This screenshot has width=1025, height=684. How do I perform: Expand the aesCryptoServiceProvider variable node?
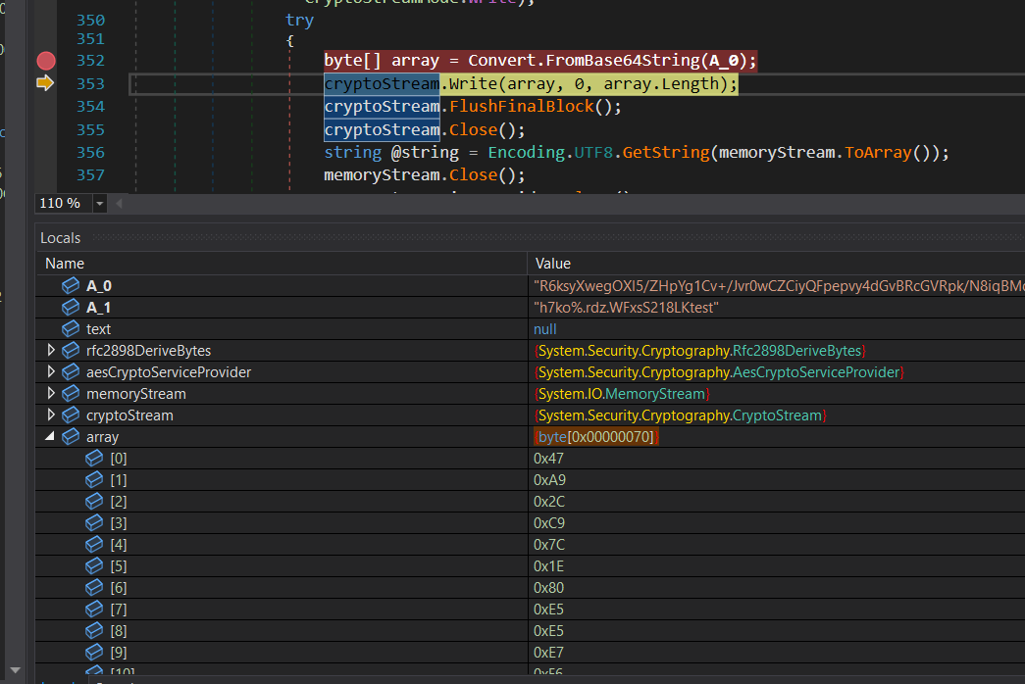(x=51, y=372)
